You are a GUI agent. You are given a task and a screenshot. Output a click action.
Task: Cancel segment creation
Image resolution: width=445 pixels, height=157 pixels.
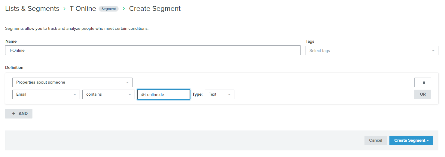click(376, 140)
